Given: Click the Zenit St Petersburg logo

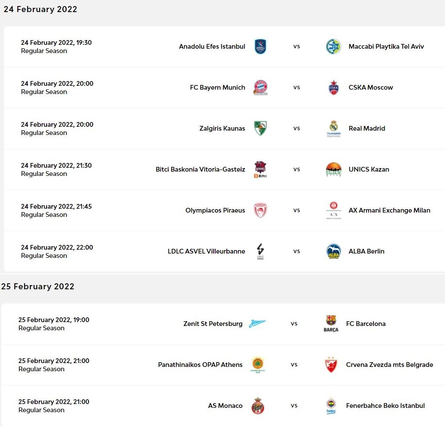Looking at the screenshot, I should point(257,324).
